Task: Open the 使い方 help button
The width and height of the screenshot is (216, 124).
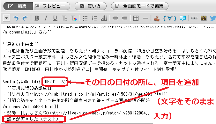Action: click(91, 6)
